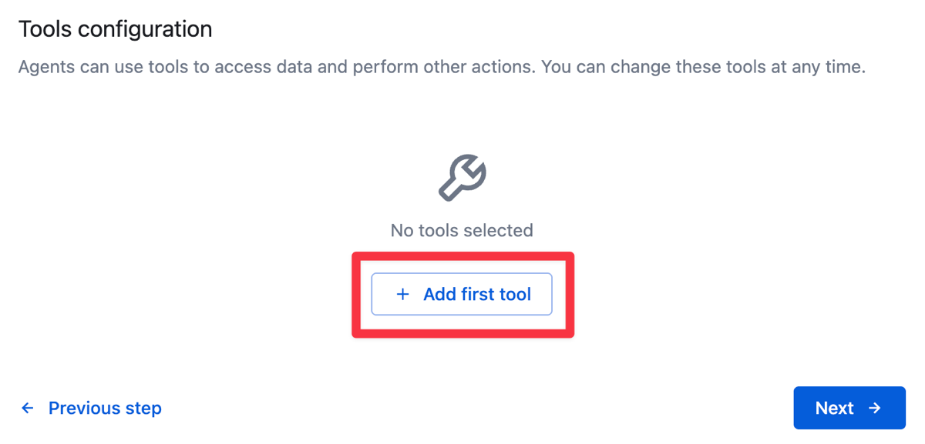The image size is (925, 444).
Task: Click the Tools configuration heading
Action: click(x=115, y=28)
